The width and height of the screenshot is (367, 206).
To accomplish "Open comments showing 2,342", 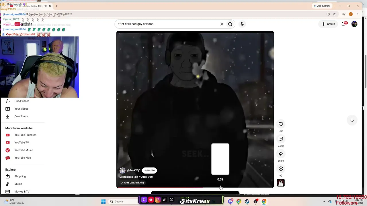I will 281,139.
